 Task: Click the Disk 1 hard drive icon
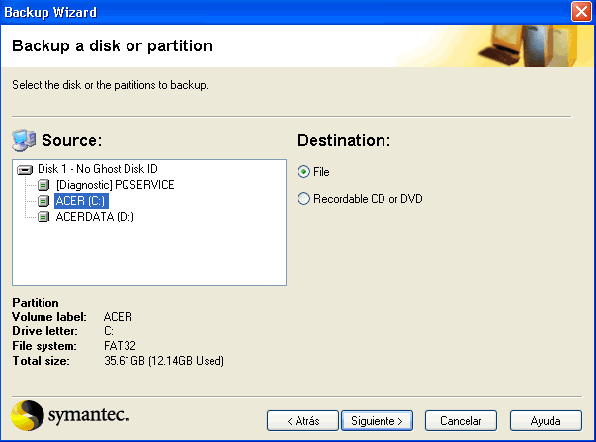point(26,170)
